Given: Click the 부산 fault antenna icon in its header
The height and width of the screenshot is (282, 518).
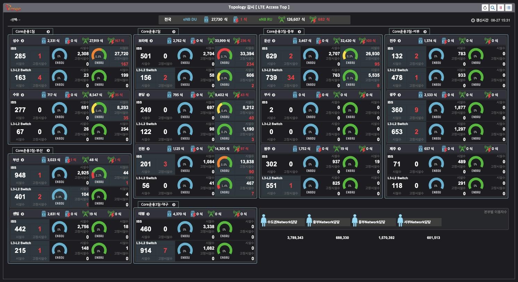Looking at the screenshot, I should (x=111, y=160).
